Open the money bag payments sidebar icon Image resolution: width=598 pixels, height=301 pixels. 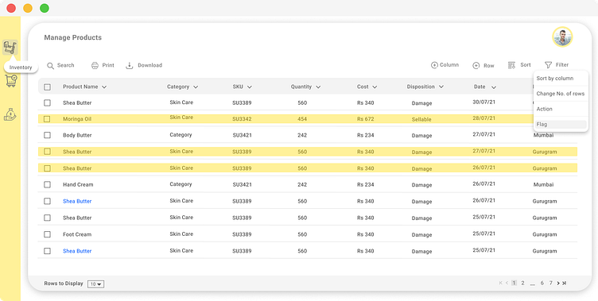10,114
